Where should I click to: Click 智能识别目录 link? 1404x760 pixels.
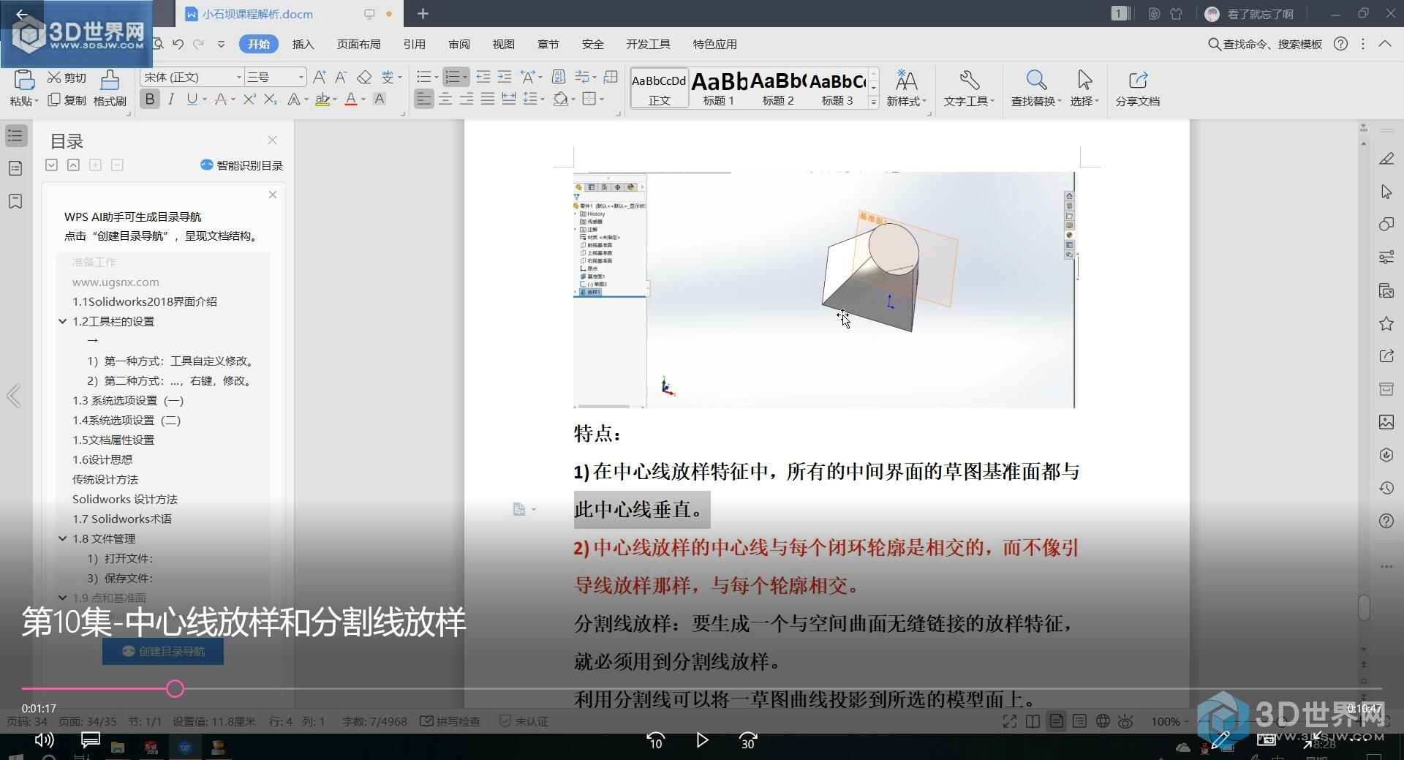(241, 165)
